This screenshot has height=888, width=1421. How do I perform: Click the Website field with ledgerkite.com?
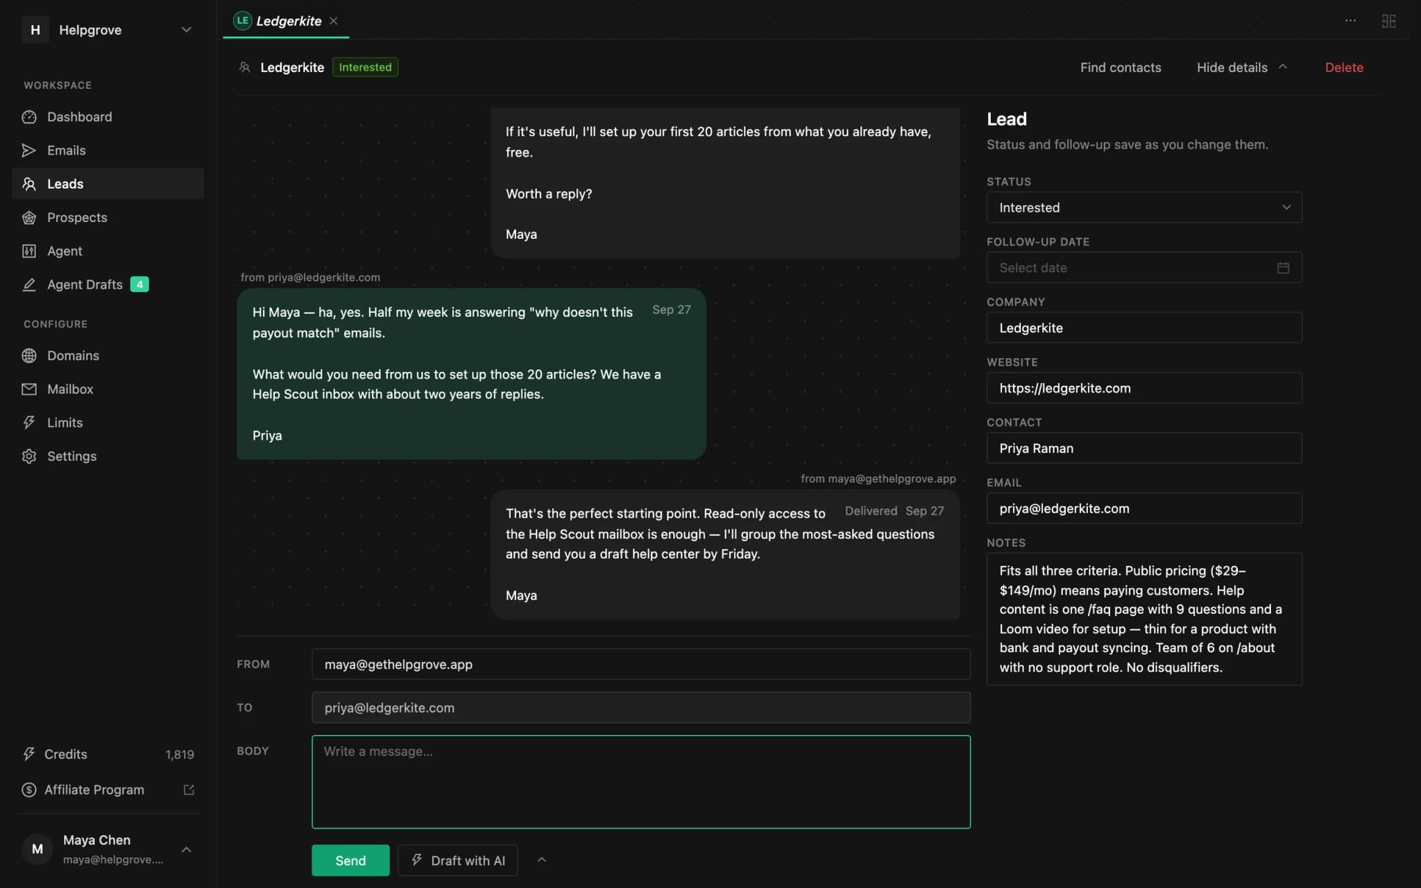[1144, 388]
